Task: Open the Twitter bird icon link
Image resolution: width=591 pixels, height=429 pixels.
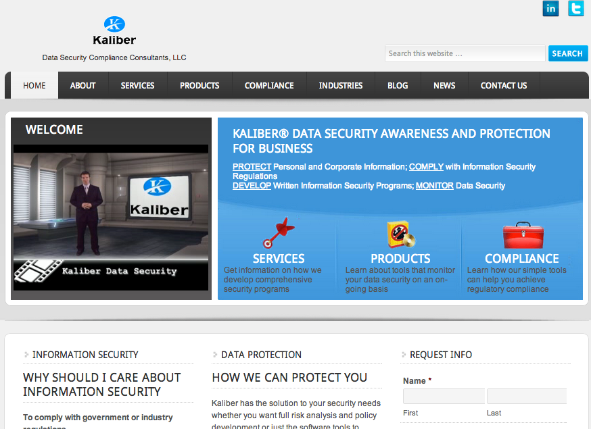Action: point(575,9)
